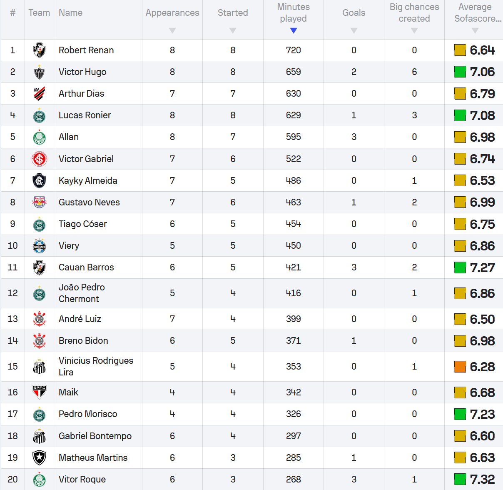The image size is (503, 490).
Task: Open Lucas Ronier player profile
Action: (85, 115)
